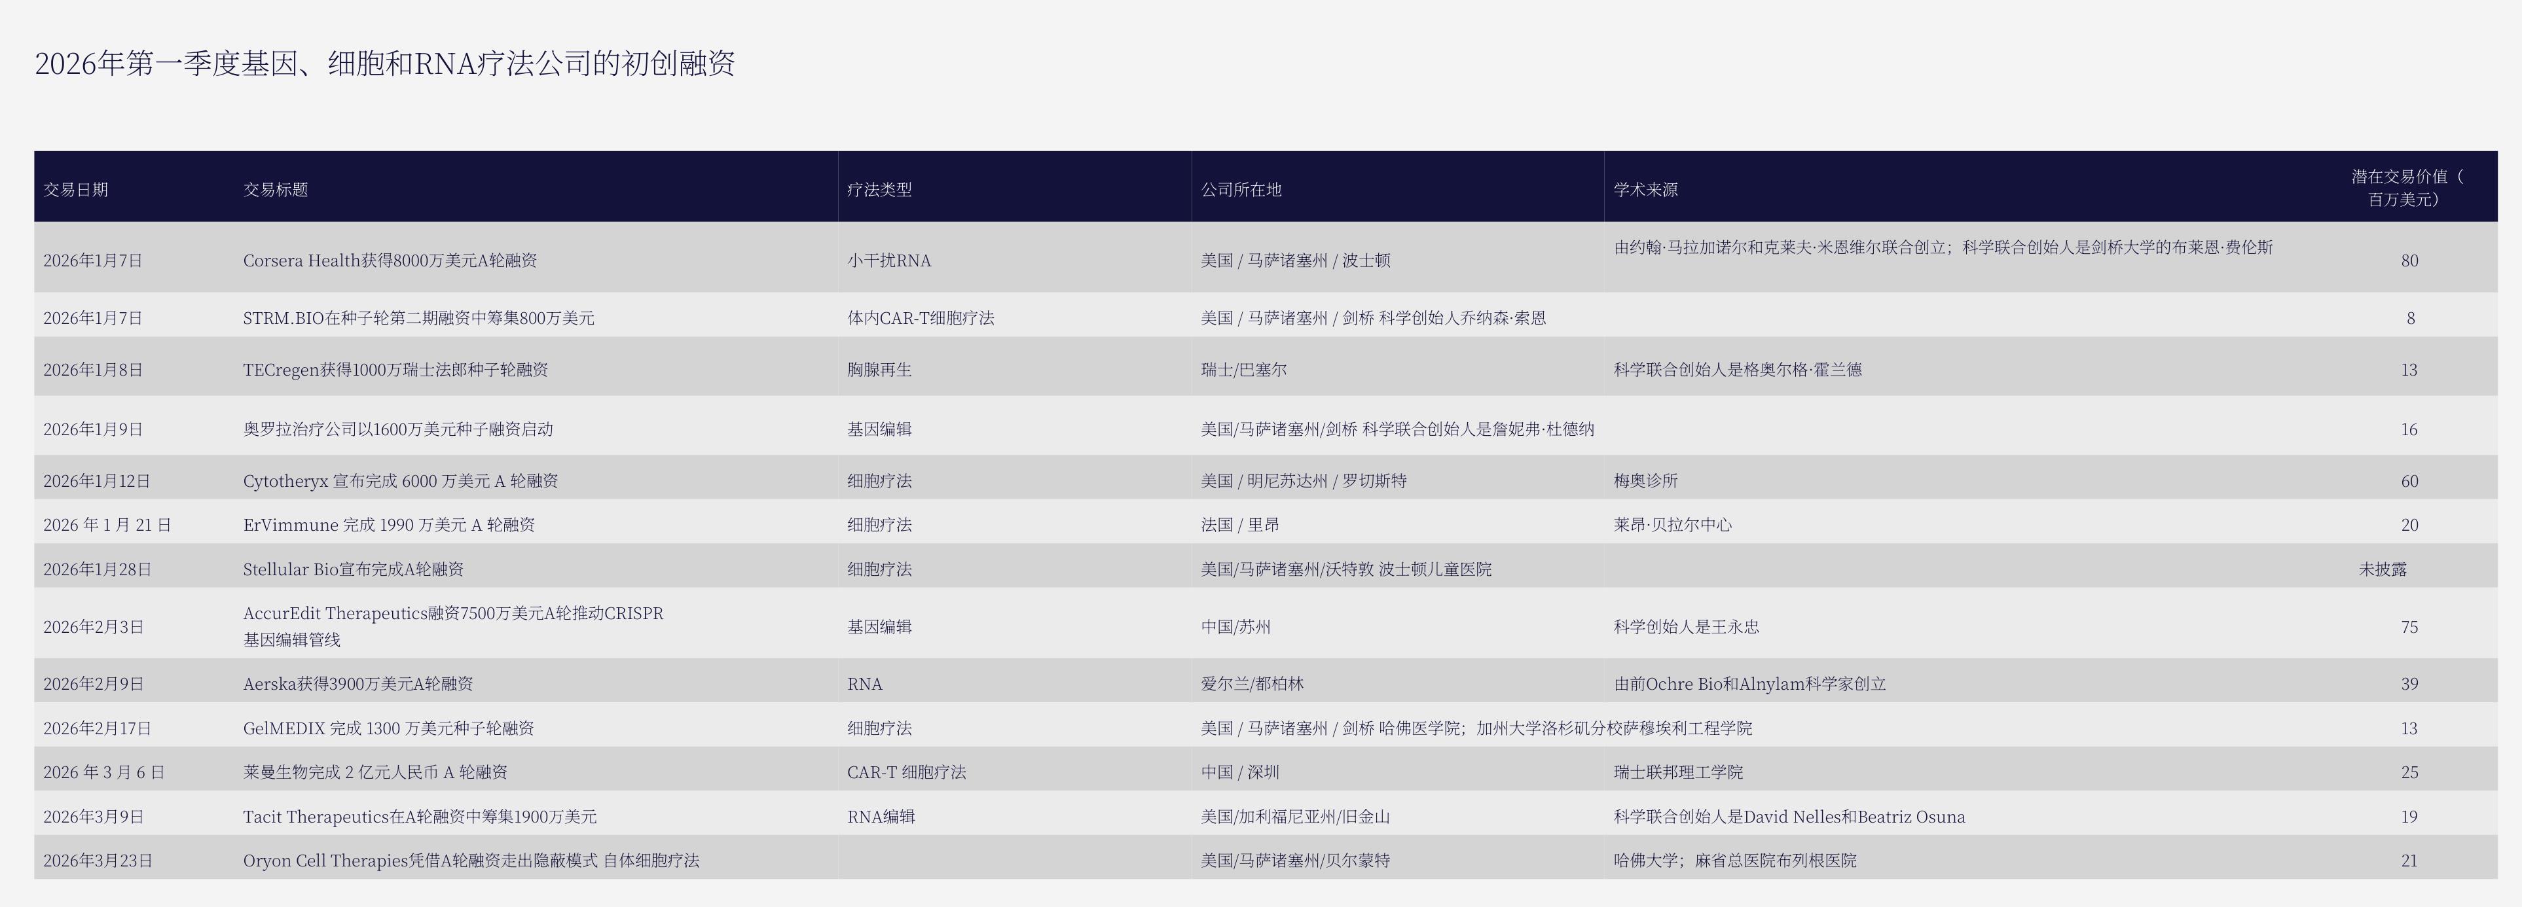2522x907 pixels.
Task: Click the 中国/苏州 location cell
Action: [1235, 627]
